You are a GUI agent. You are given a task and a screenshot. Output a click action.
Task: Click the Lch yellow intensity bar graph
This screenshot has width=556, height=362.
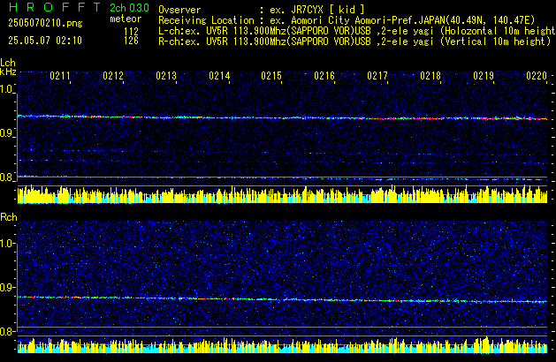click(282, 194)
